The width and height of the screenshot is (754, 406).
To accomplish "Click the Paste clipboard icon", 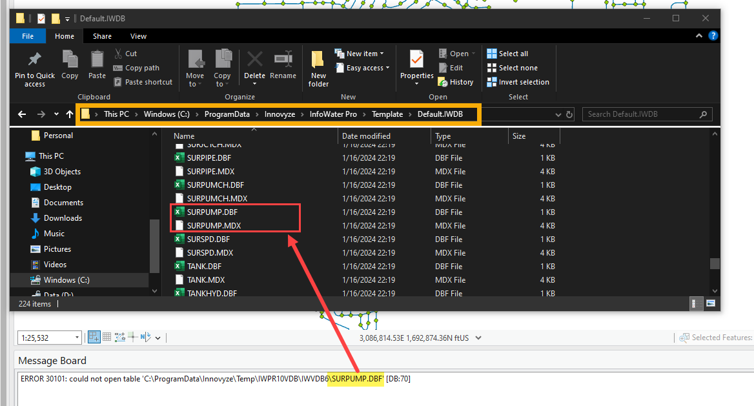I will [97, 59].
